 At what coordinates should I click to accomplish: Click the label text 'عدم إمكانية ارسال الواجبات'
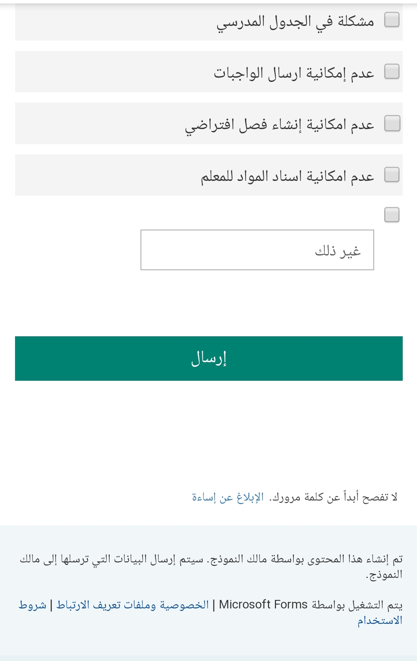tap(294, 73)
